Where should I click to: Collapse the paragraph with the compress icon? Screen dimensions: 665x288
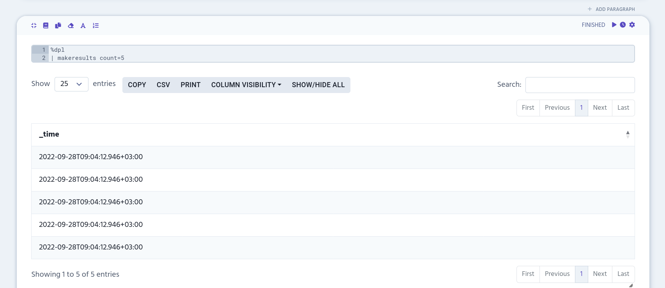(34, 26)
